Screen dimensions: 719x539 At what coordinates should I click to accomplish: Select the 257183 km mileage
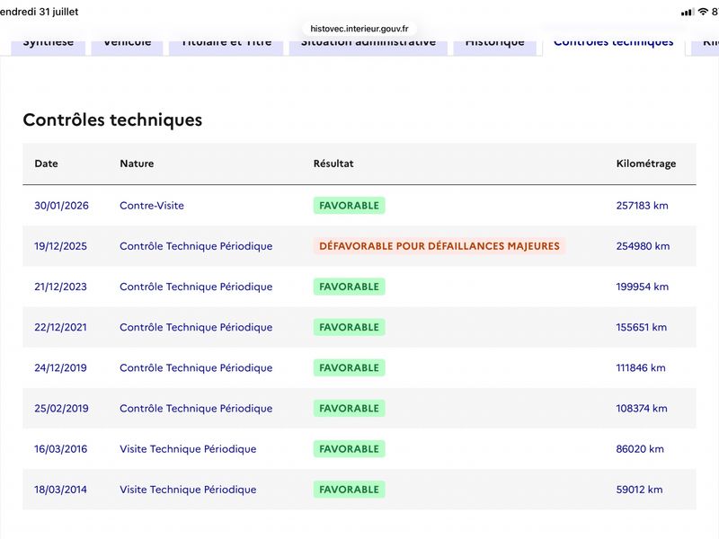pyautogui.click(x=642, y=206)
